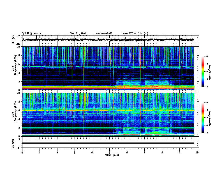Screen dimensions: 222x171
Task: Click the "-5" tick on ch.3(V) axis
Action: coord(19,148)
